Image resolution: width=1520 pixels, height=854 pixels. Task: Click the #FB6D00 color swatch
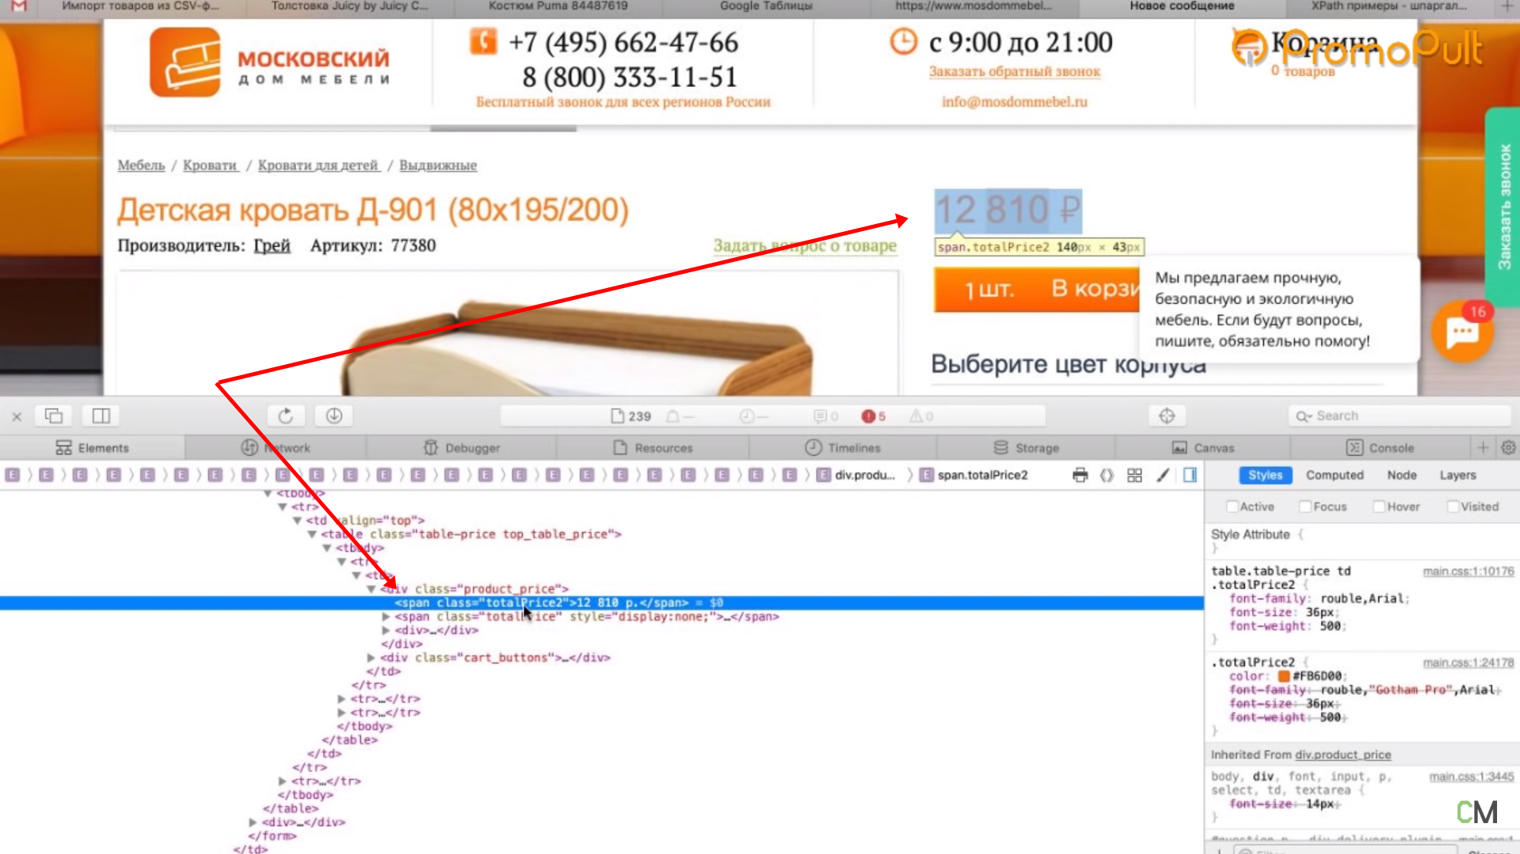coord(1283,676)
